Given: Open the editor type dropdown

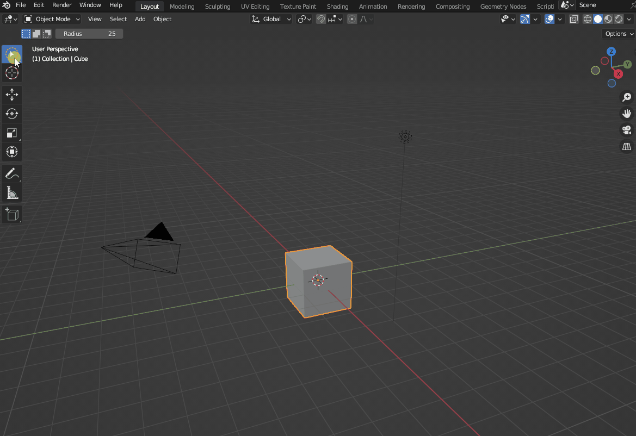Looking at the screenshot, I should pos(10,19).
